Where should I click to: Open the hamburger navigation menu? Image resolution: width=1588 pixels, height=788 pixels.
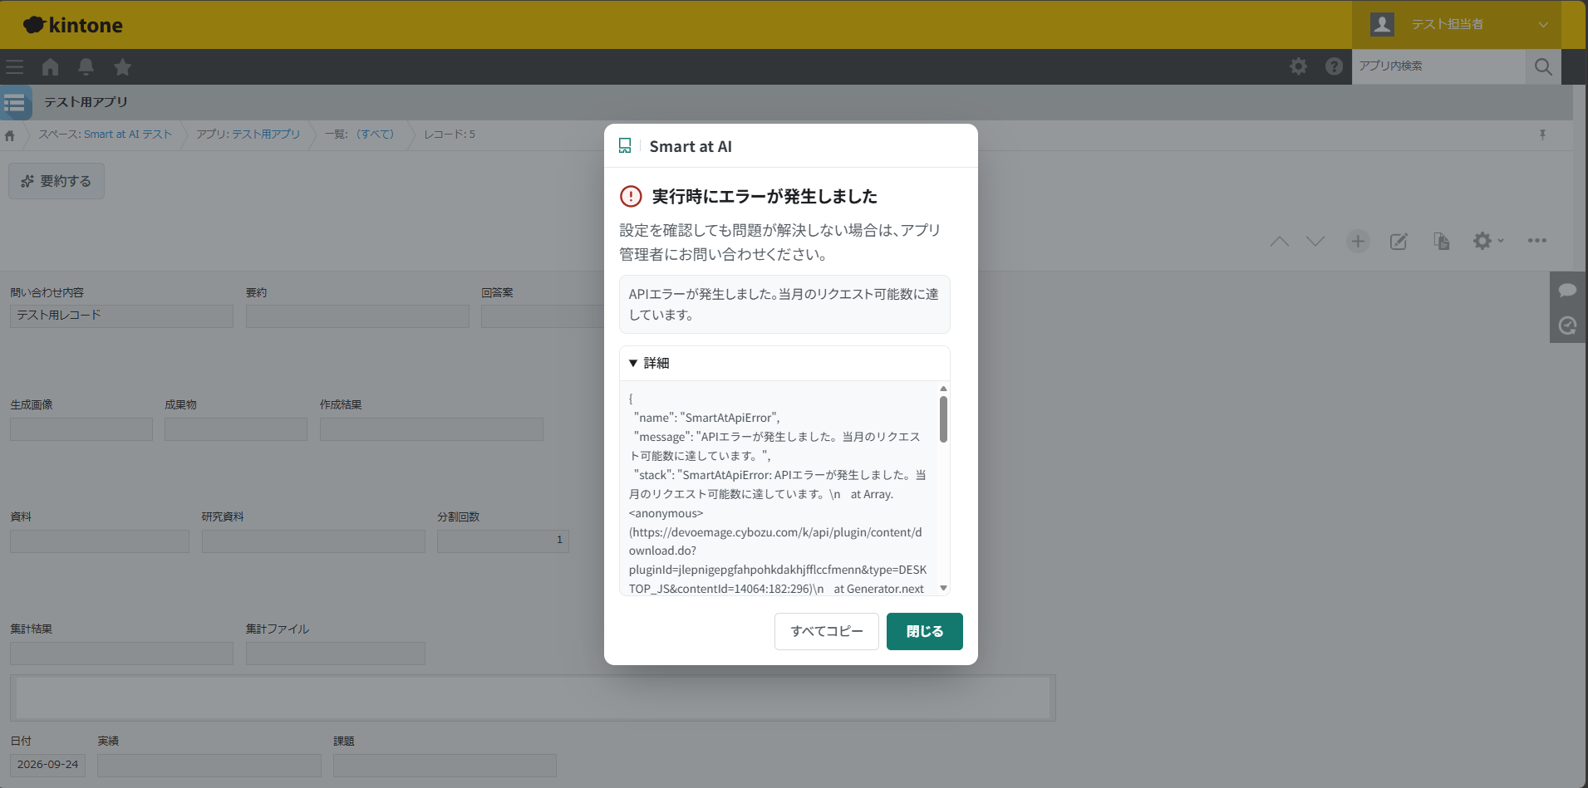coord(14,67)
